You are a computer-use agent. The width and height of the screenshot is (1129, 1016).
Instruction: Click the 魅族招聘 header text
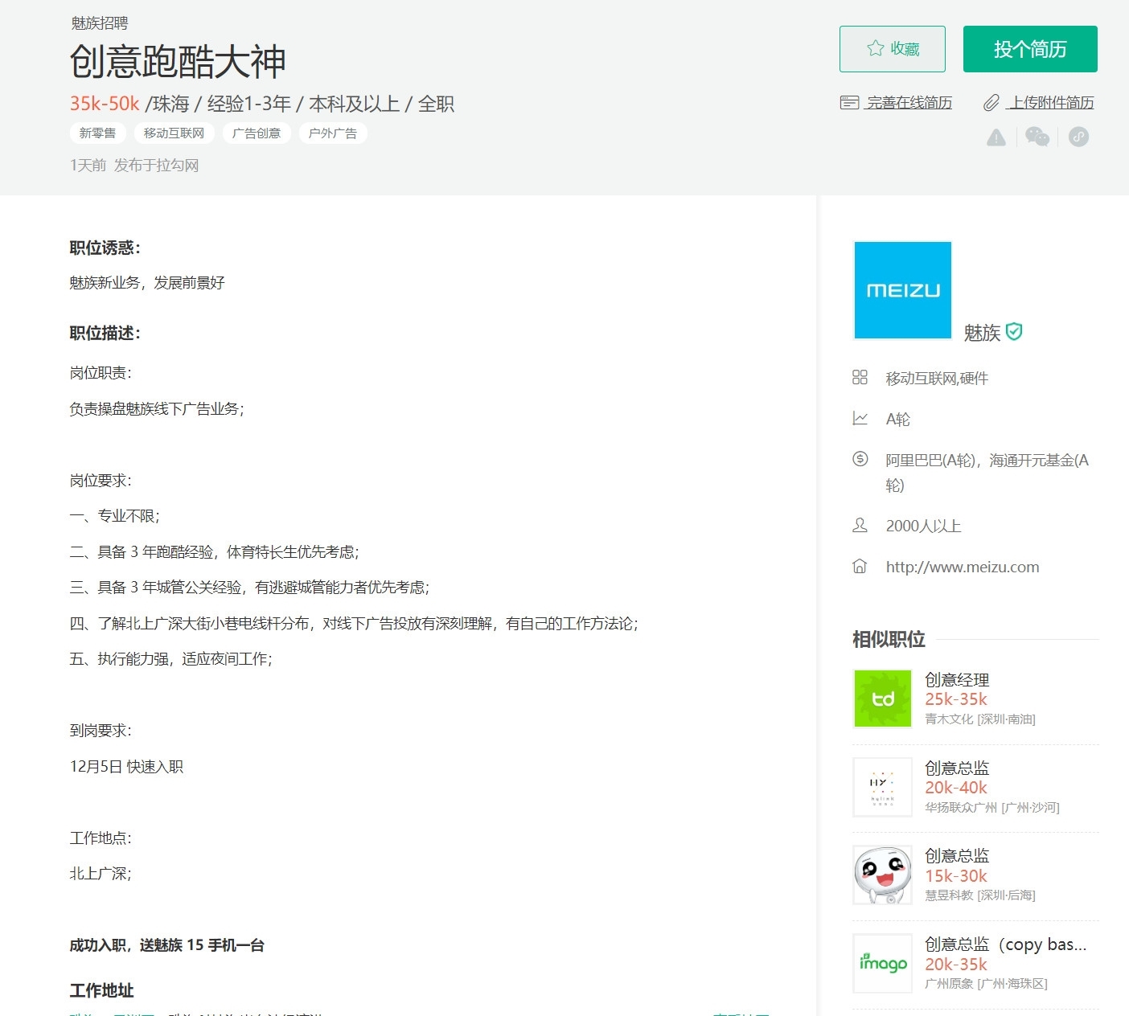click(x=100, y=23)
